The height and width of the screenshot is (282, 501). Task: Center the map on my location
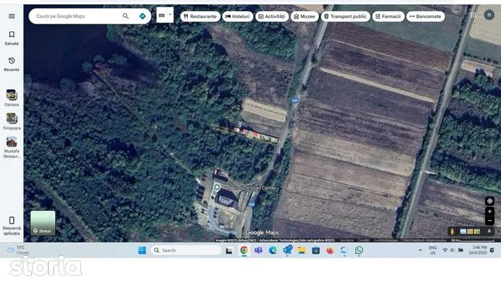(x=489, y=201)
